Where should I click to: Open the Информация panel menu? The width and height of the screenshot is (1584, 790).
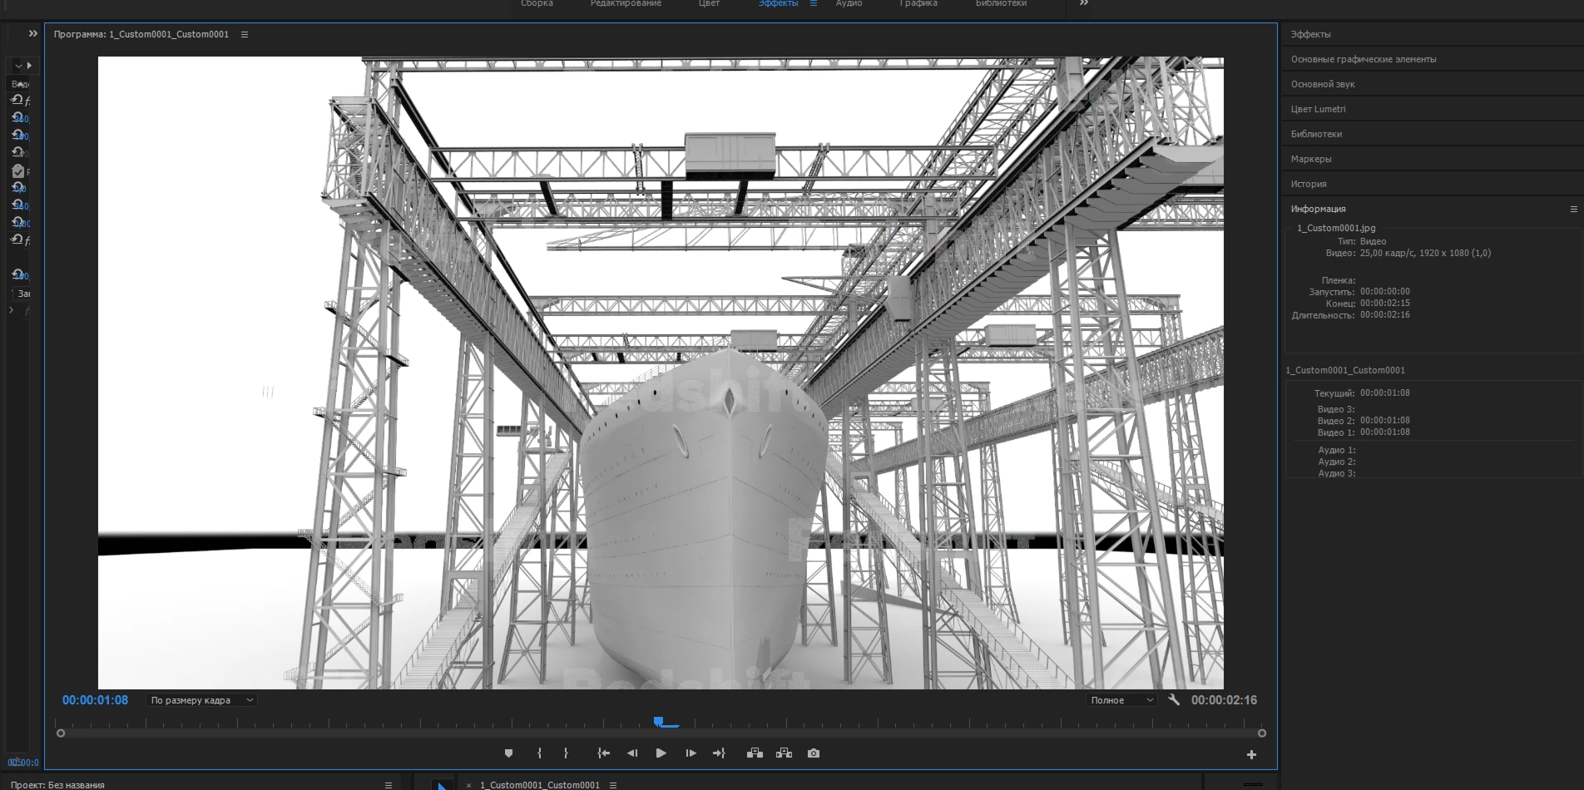(x=1573, y=209)
